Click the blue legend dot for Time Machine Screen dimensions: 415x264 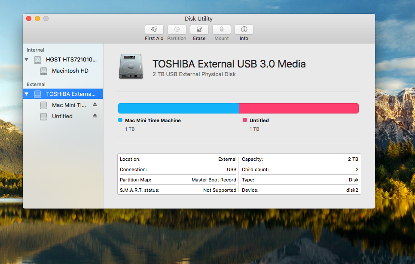click(x=120, y=120)
